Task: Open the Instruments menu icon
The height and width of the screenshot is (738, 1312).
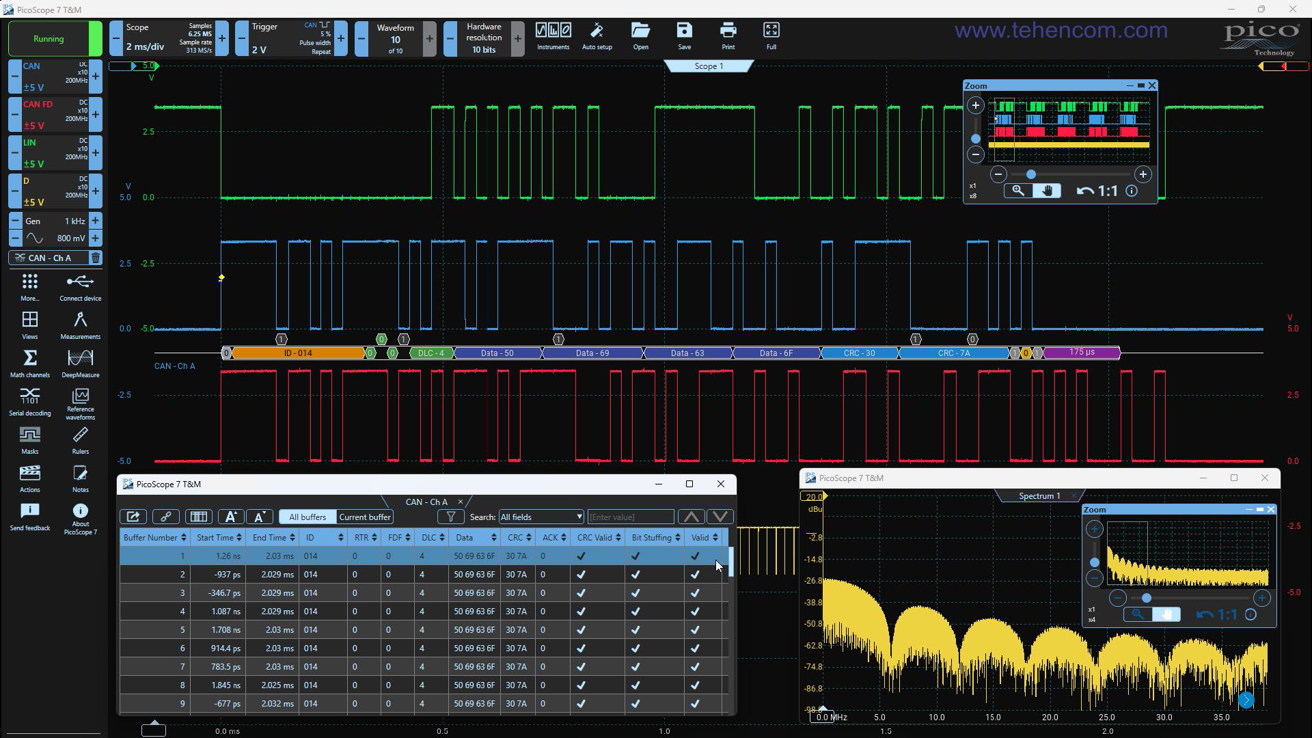Action: [x=553, y=36]
